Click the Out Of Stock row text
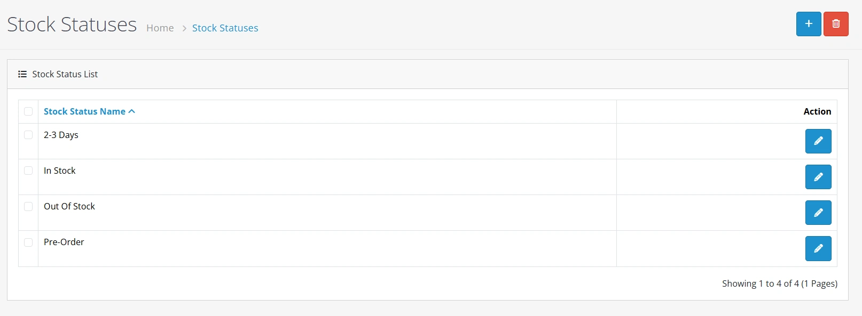 69,206
